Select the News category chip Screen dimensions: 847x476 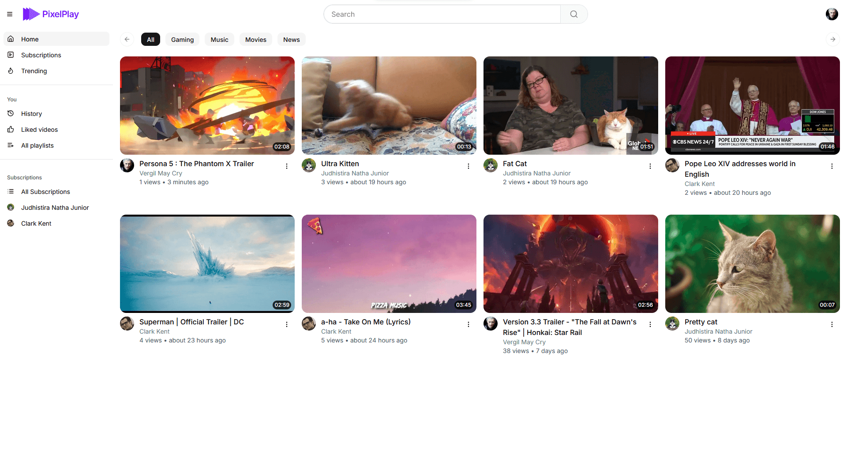click(x=292, y=39)
